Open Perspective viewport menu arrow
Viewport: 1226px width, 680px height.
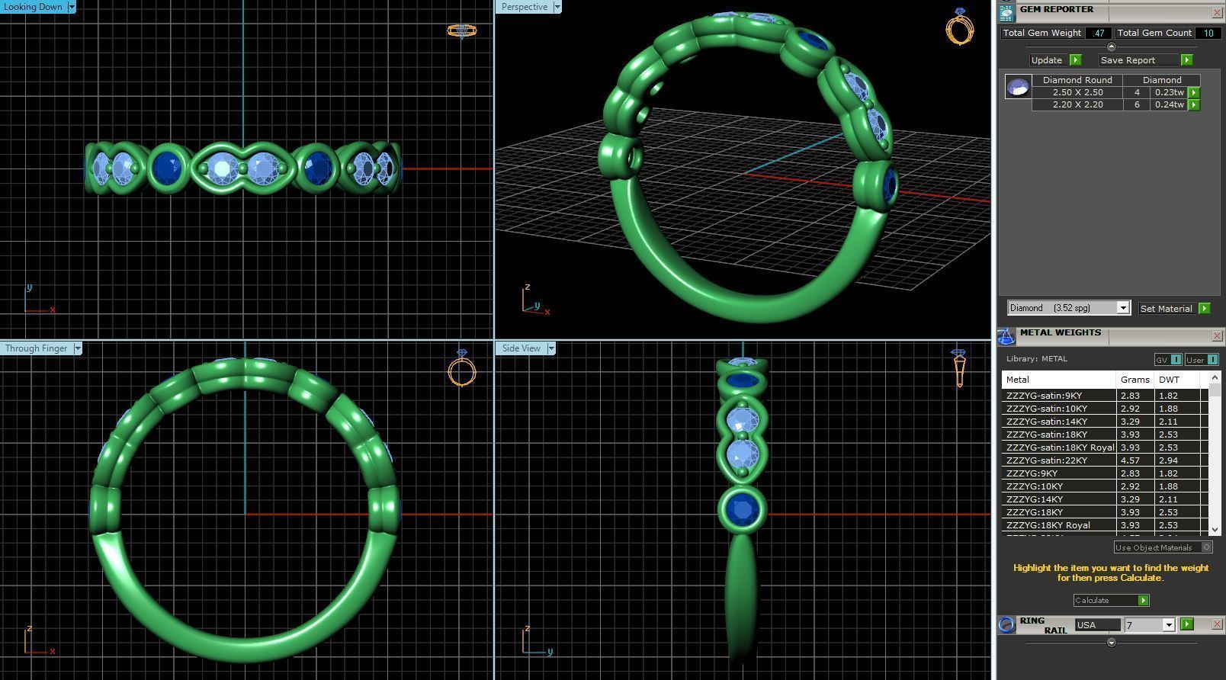[x=557, y=7]
